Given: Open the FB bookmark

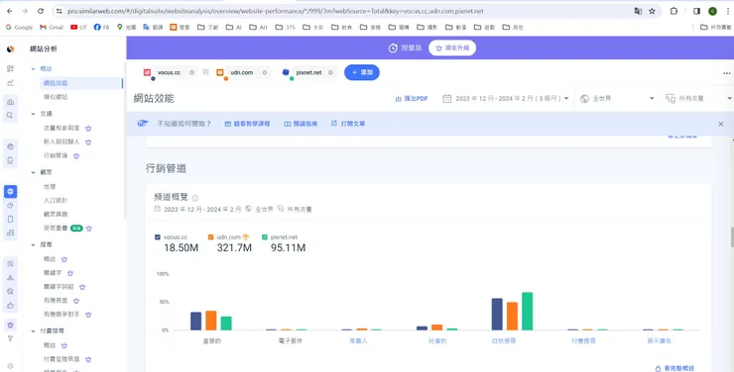Looking at the screenshot, I should [101, 27].
